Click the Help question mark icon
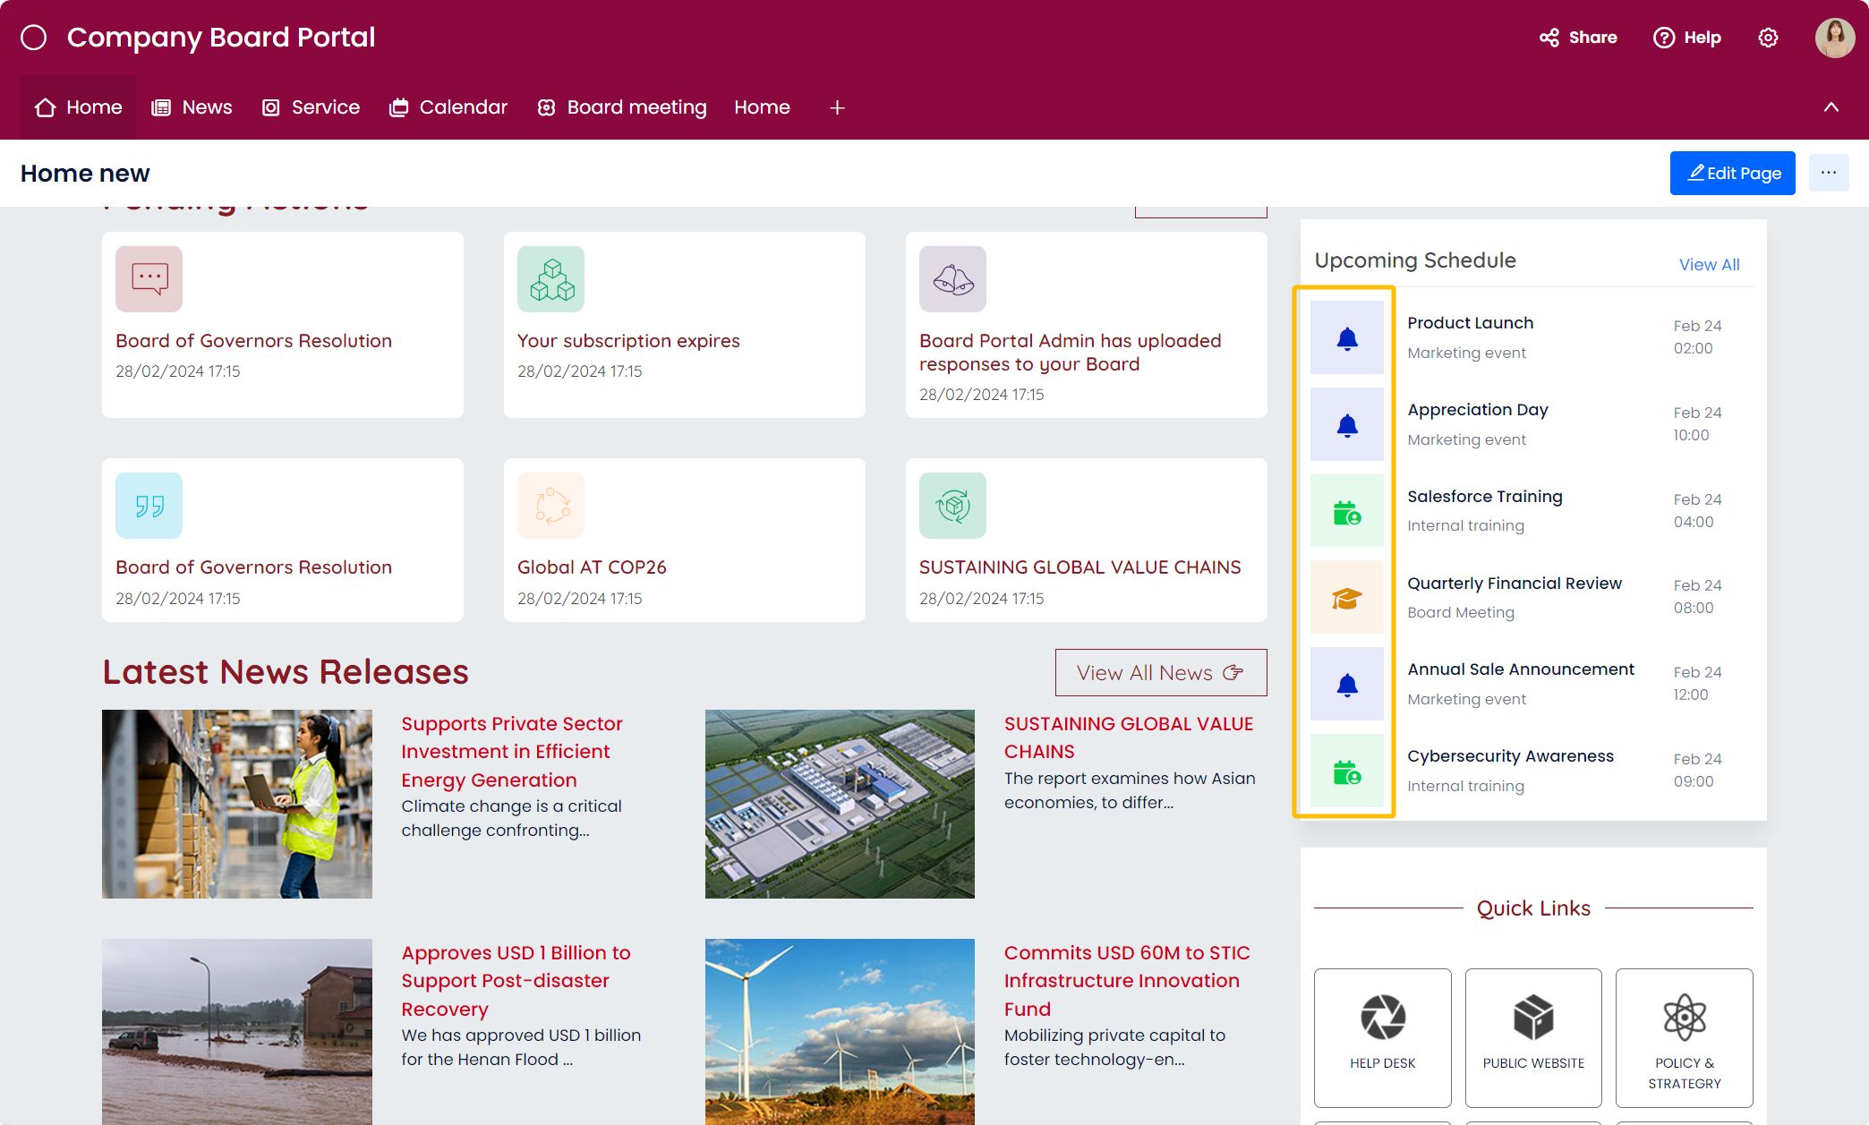1869x1125 pixels. (1664, 38)
